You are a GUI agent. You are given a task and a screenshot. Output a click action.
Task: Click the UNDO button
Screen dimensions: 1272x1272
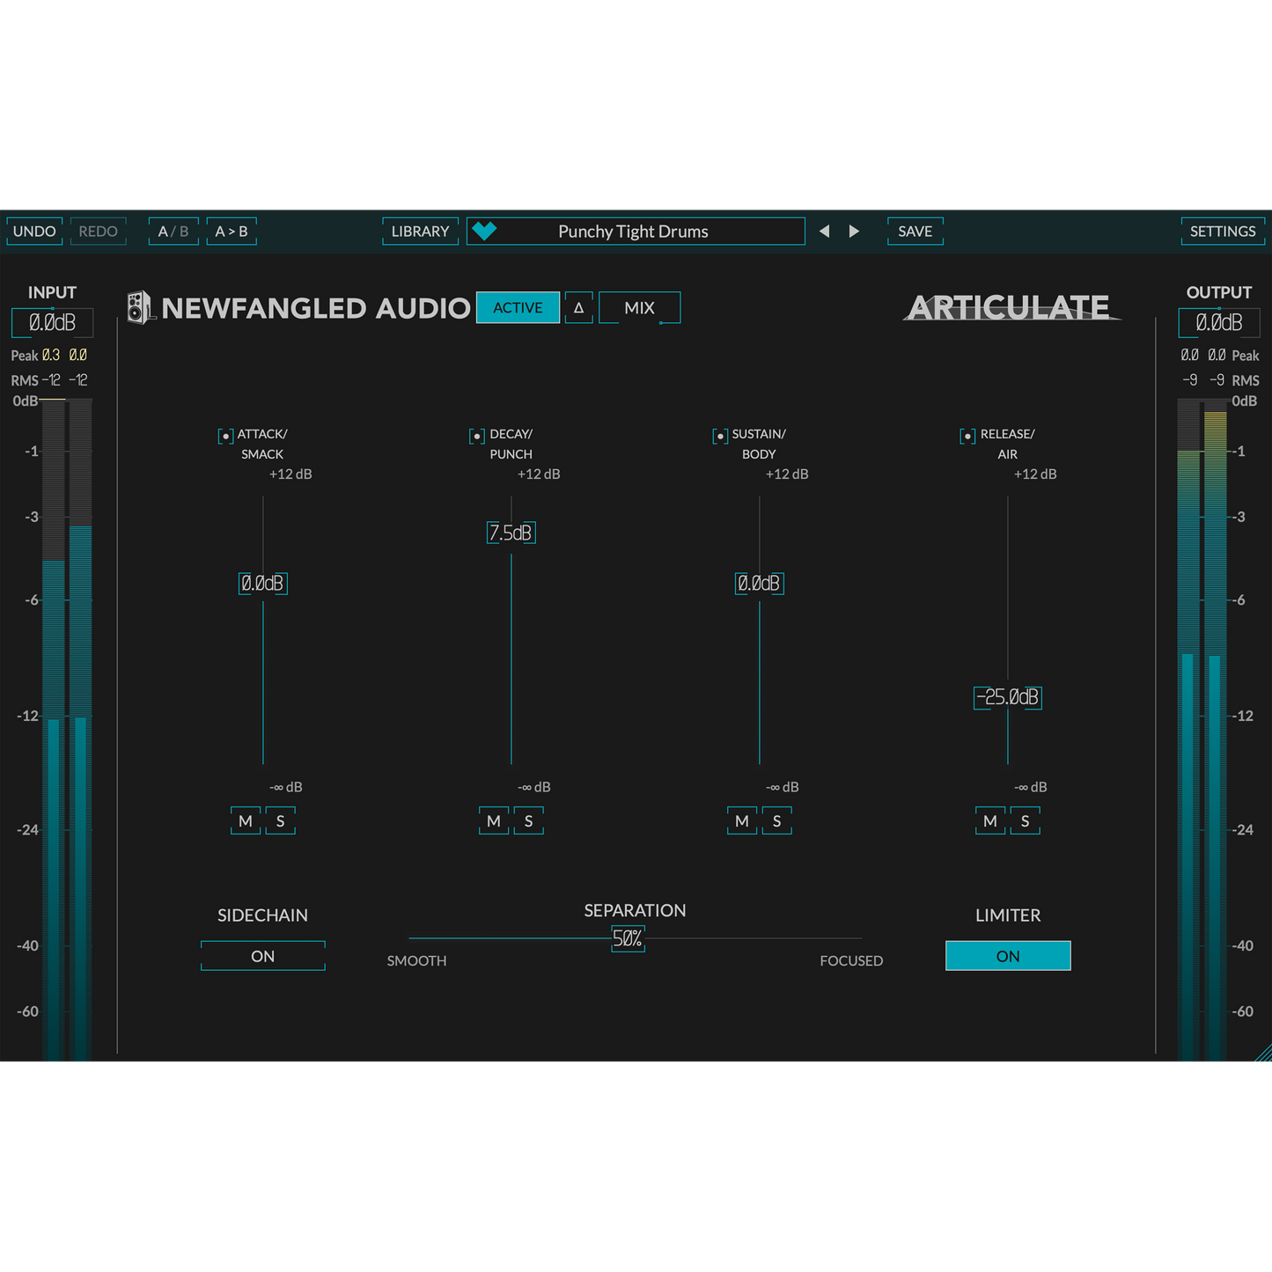pyautogui.click(x=34, y=232)
